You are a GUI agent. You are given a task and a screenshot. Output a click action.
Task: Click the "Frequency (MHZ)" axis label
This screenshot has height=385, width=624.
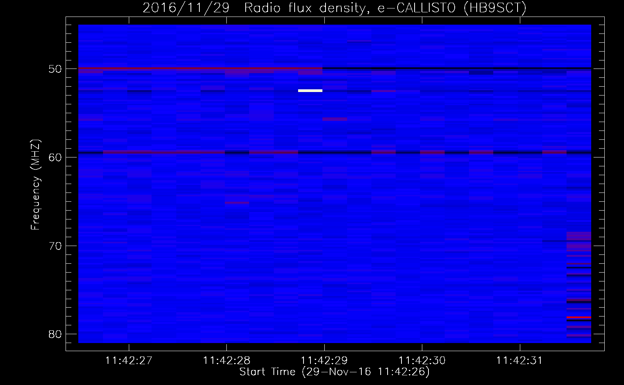click(x=35, y=185)
